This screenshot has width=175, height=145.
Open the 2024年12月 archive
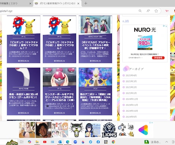[132, 99]
